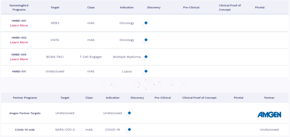The image size is (290, 137).
Task: Click the Partner column header
Action: 269,98
